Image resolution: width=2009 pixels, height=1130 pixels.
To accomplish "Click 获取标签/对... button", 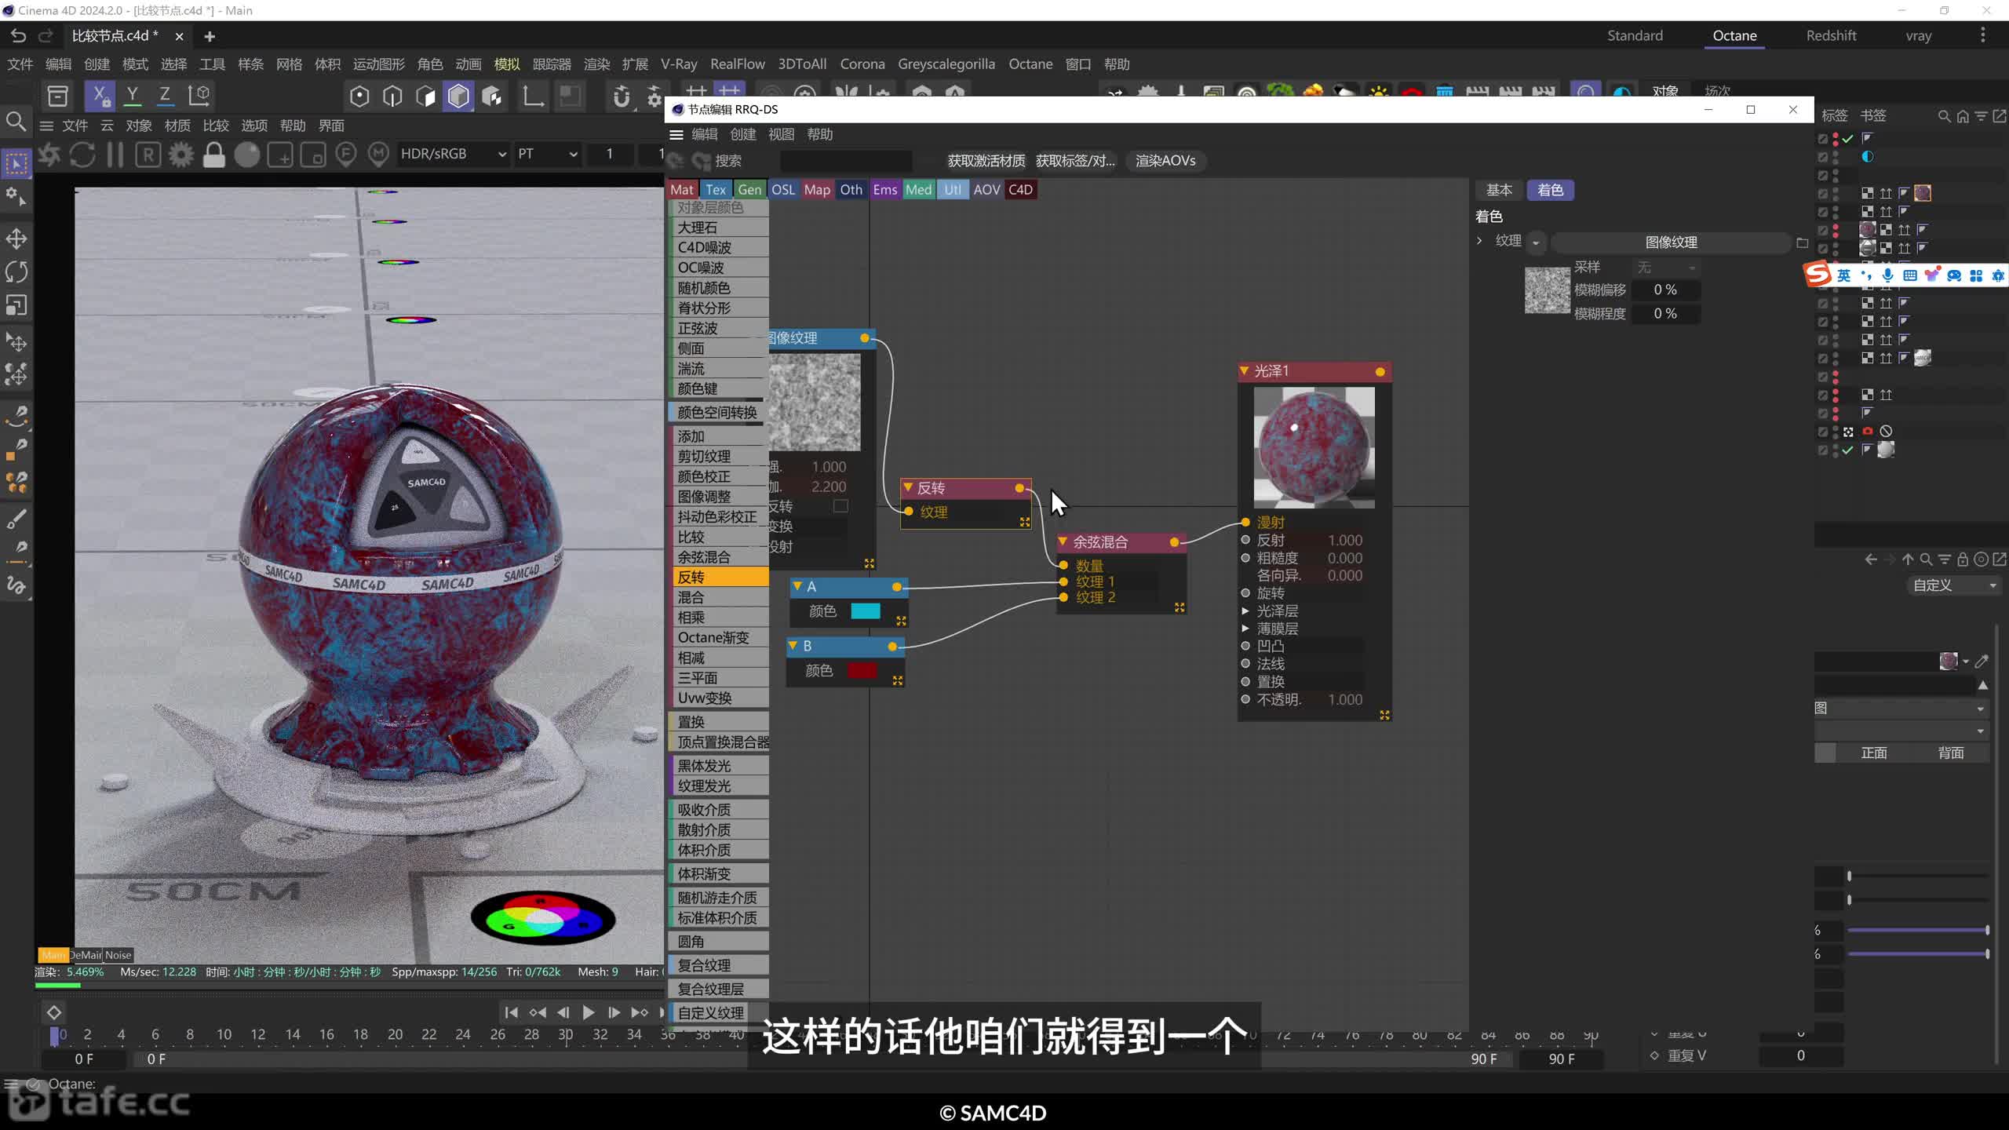I will 1075,161.
